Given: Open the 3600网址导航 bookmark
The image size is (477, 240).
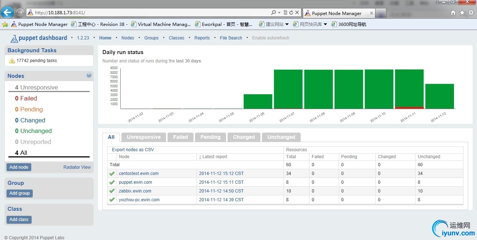Looking at the screenshot, I should (x=349, y=24).
